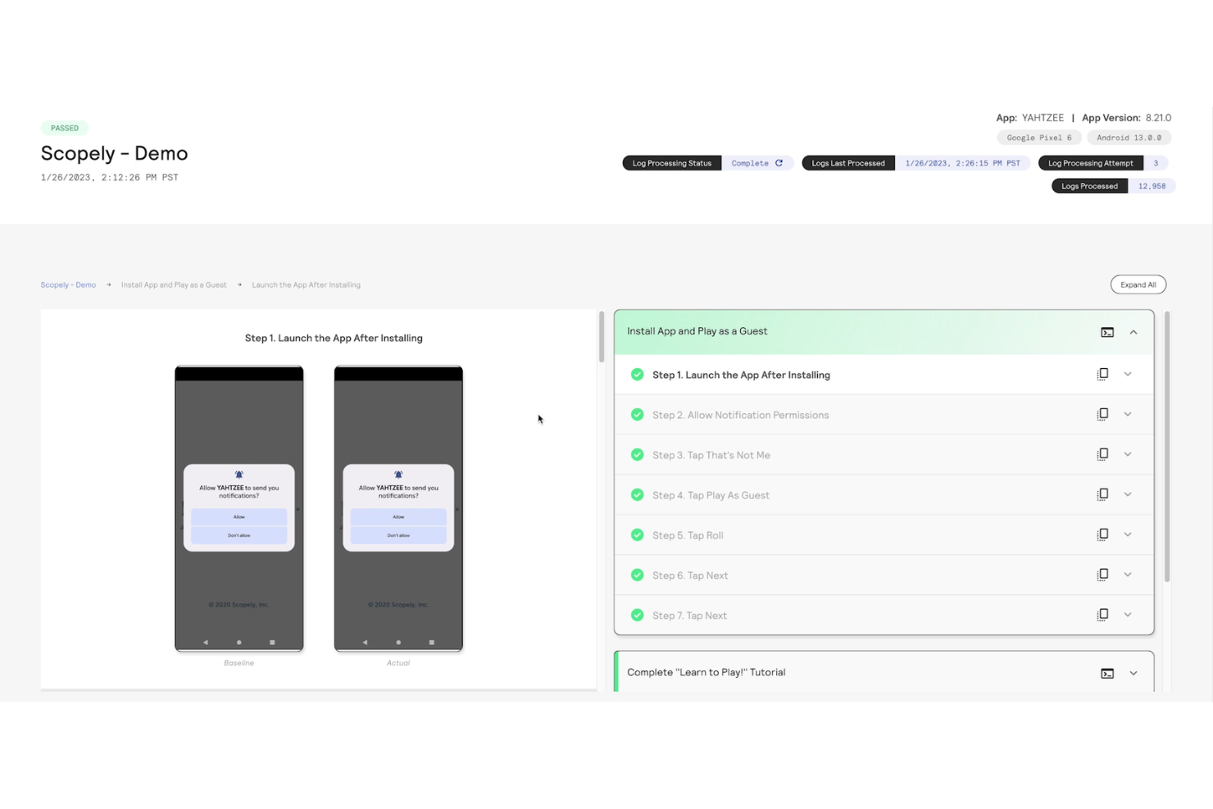Click the Expand All button
The image size is (1213, 809).
[x=1138, y=284]
